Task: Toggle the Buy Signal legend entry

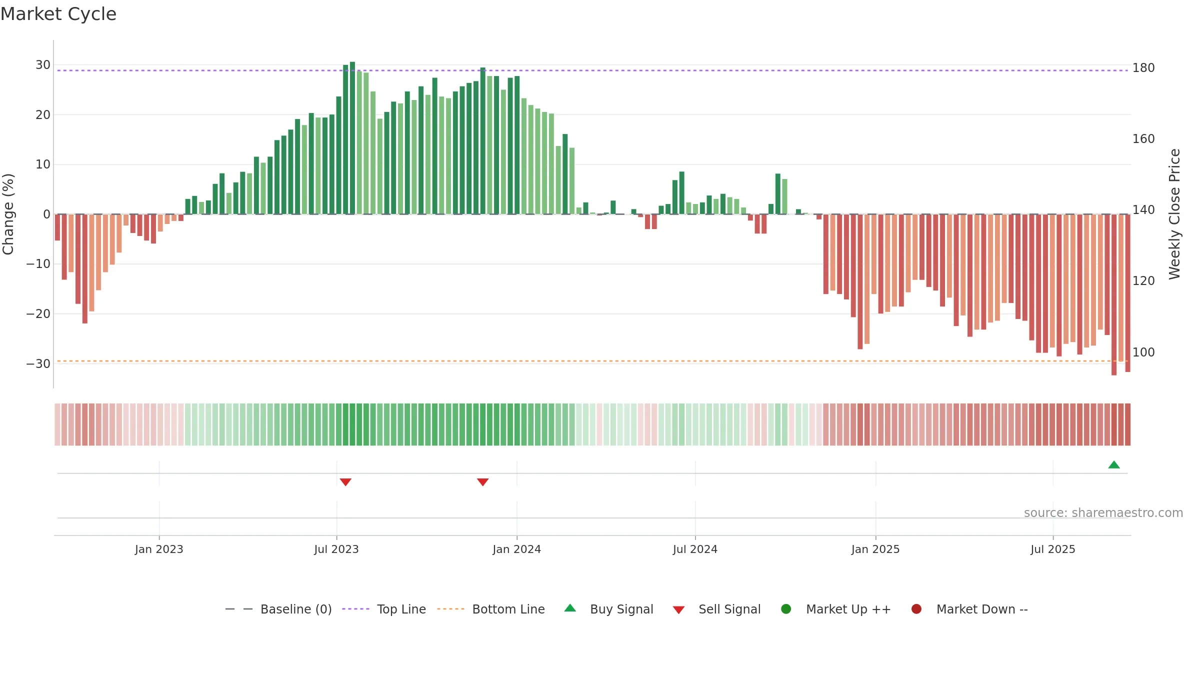Action: 608,609
